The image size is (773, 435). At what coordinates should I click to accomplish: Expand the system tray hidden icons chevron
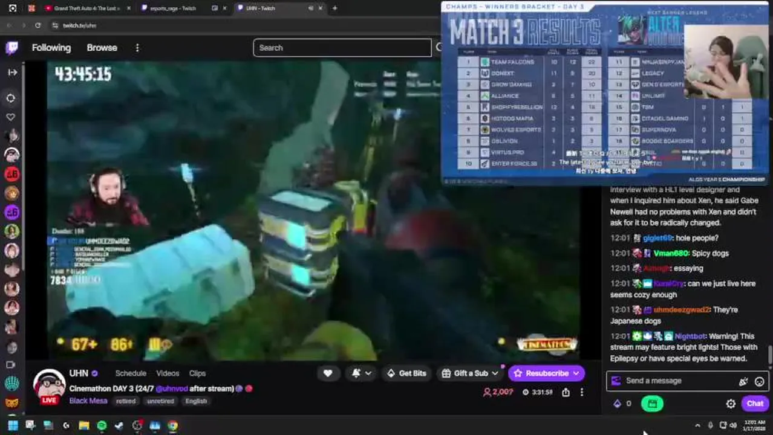697,425
